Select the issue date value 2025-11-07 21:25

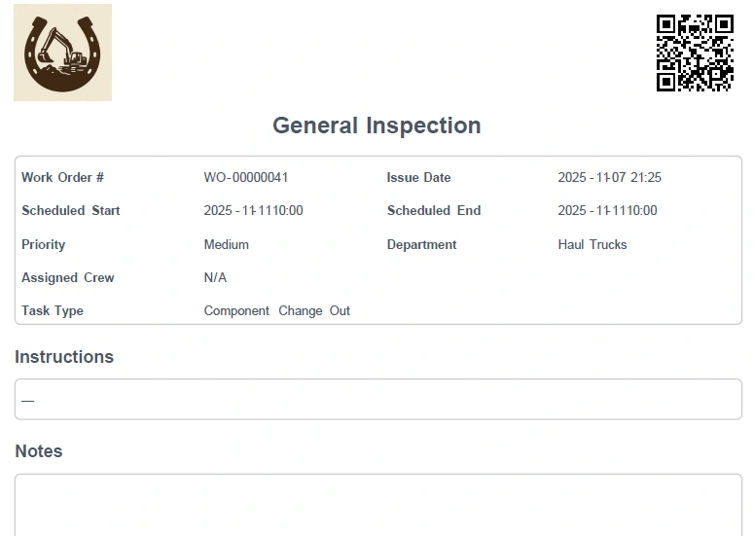click(x=609, y=177)
